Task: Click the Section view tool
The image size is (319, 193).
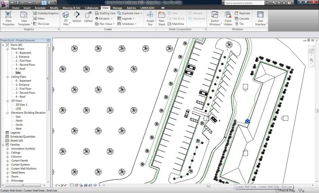Action: click(x=77, y=17)
